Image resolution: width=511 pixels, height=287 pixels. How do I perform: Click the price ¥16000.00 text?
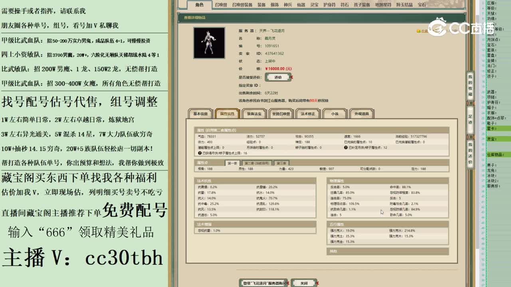[278, 69]
